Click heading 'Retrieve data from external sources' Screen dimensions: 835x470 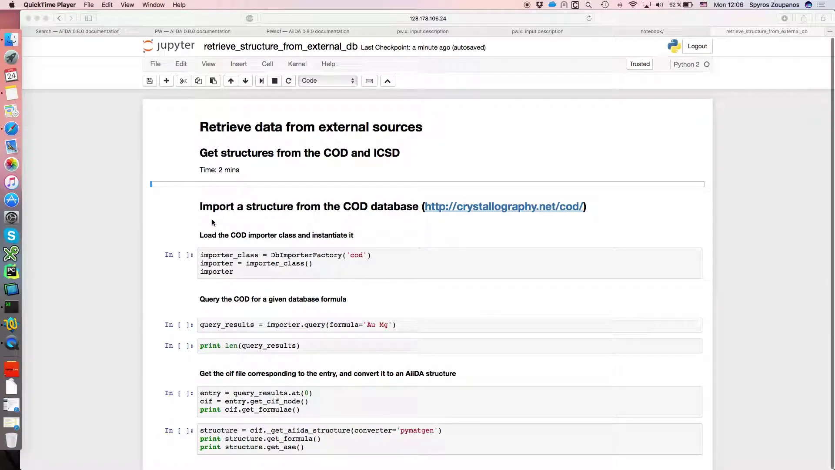(x=311, y=127)
